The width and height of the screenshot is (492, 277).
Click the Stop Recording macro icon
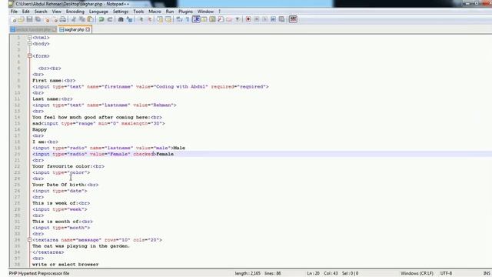(257, 19)
